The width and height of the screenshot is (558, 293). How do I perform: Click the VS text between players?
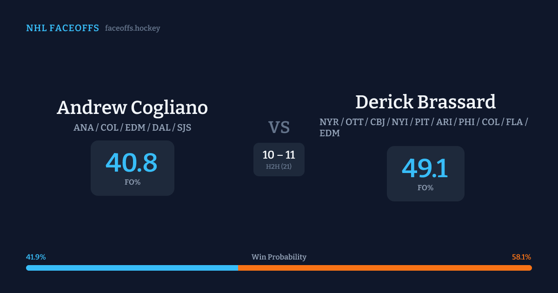[x=279, y=127]
